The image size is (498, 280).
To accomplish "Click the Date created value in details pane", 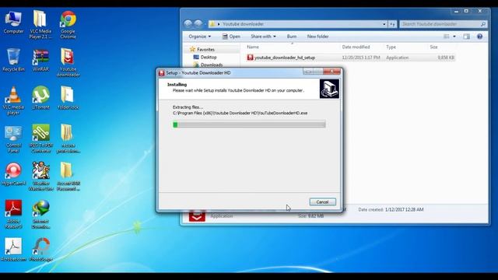I will (x=404, y=209).
